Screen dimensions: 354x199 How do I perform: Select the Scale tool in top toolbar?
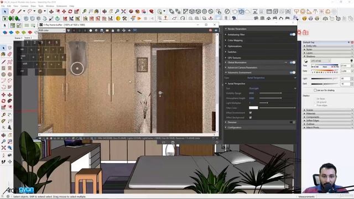tap(76, 11)
